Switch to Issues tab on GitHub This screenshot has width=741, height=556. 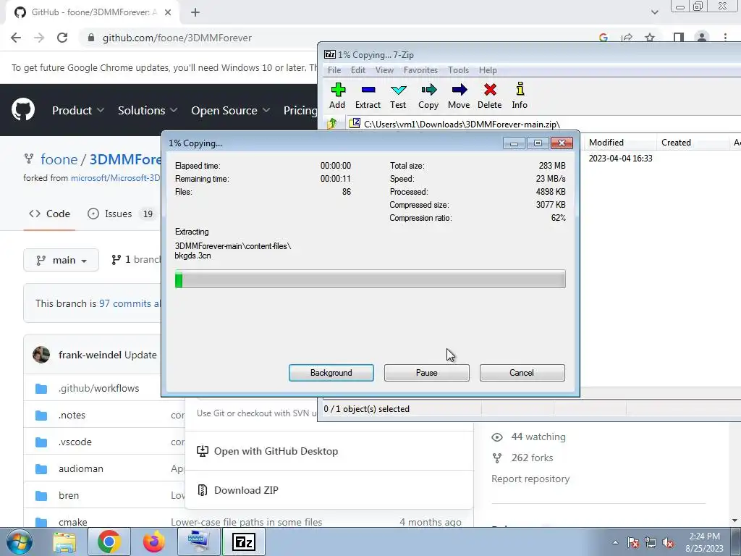tap(121, 214)
